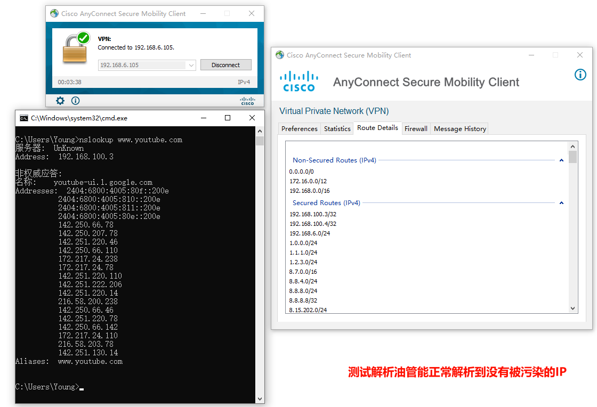The width and height of the screenshot is (597, 407).
Task: Click the route list scrollbar thumb
Action: coord(572,157)
